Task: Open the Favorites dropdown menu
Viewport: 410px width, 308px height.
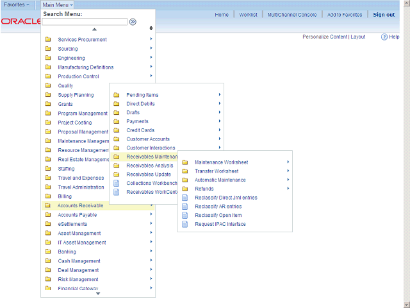Action: coord(17,4)
